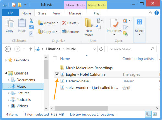Expand the Documents library node
This screenshot has width=162, height=120.
8,80
